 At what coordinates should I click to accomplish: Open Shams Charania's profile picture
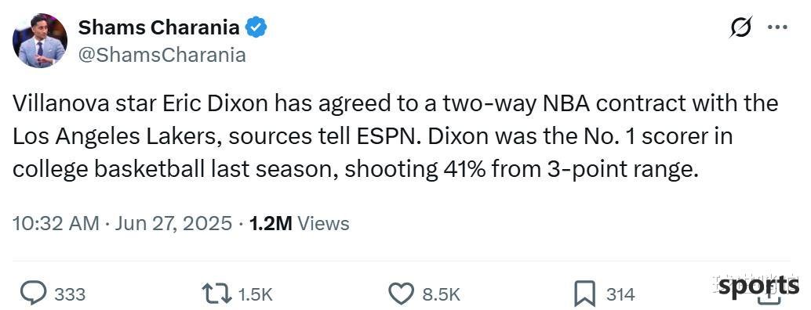pos(40,41)
